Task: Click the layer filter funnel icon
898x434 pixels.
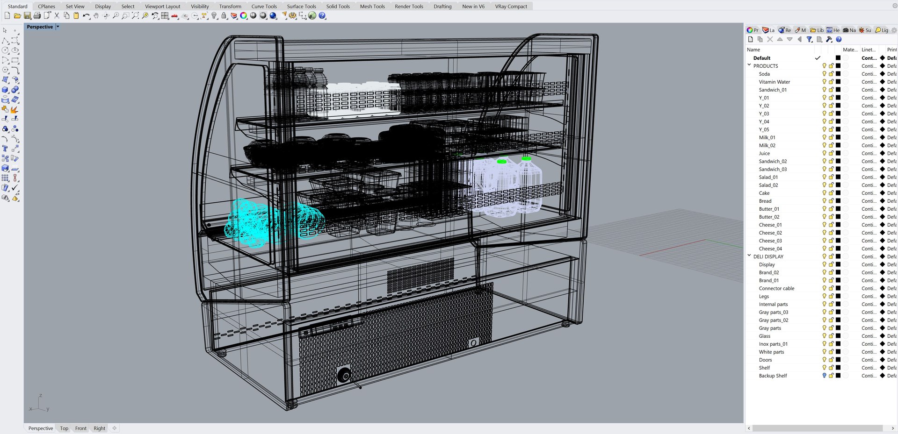Action: (809, 39)
